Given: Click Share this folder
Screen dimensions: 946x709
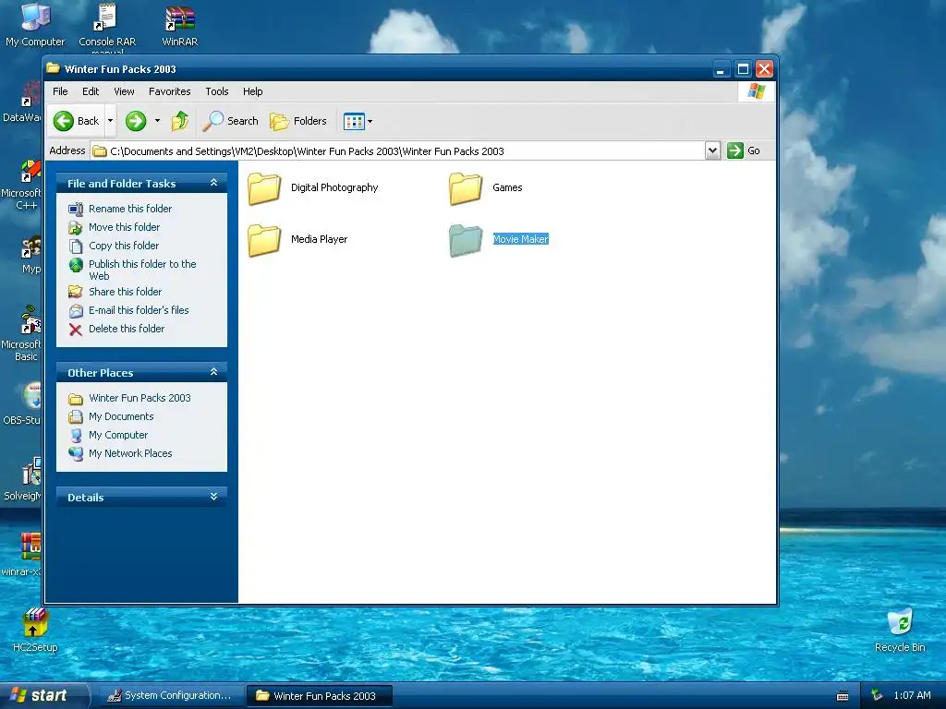Looking at the screenshot, I should tap(125, 292).
